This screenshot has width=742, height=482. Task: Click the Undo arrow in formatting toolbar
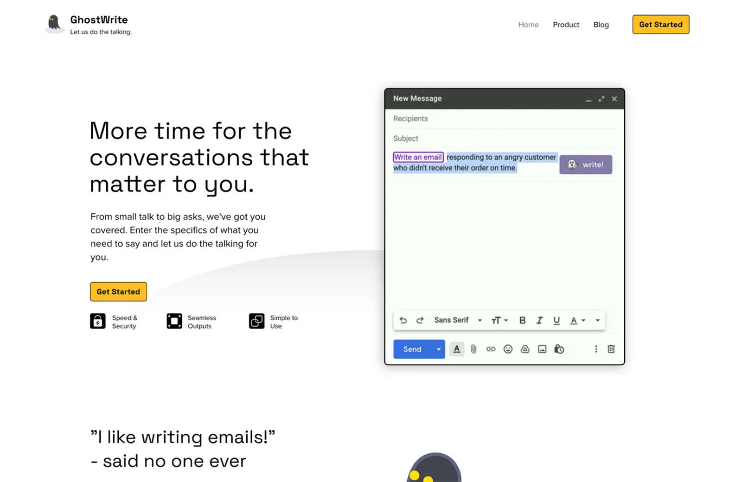403,320
